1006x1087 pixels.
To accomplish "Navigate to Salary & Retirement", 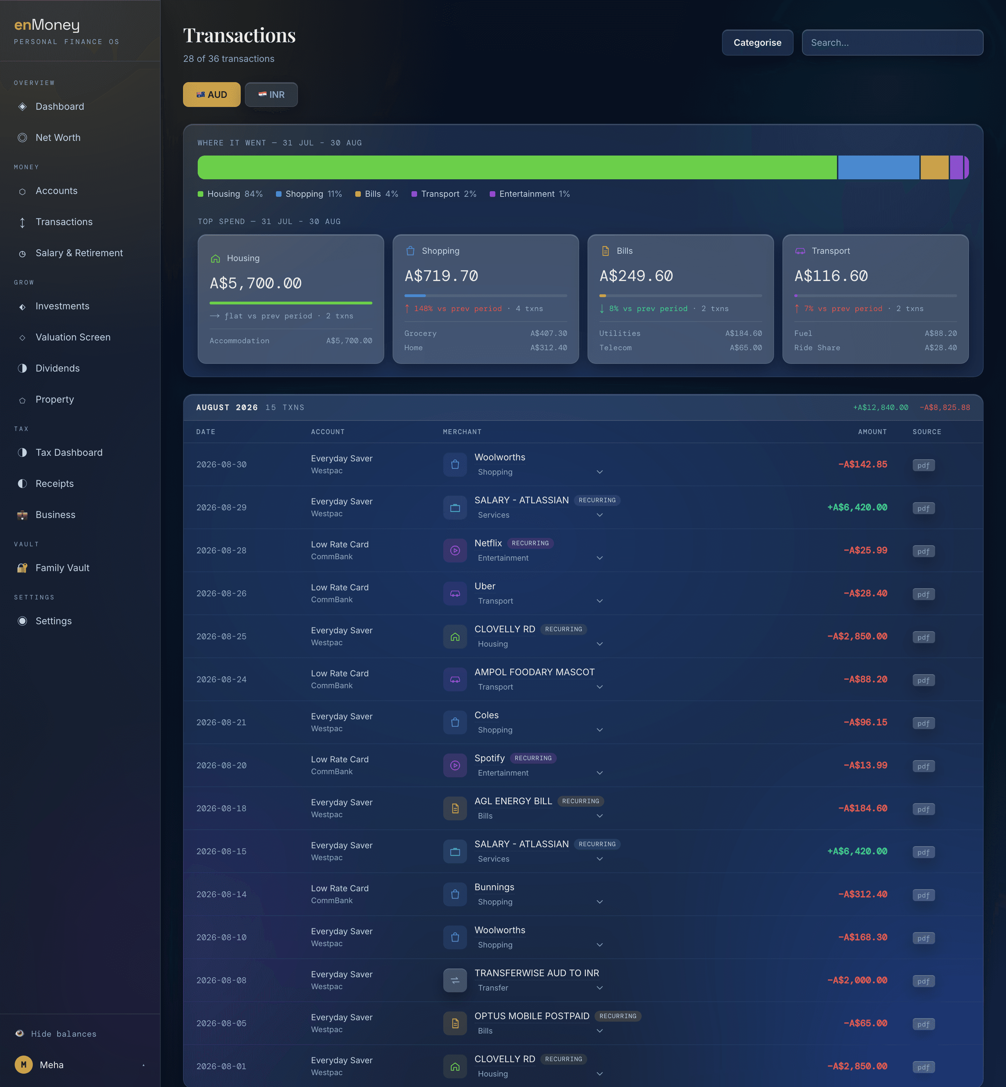I will [x=80, y=253].
